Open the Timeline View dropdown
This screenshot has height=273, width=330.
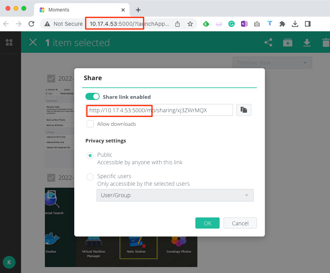click(x=272, y=62)
